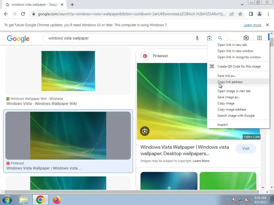View site information via the lock icon
This screenshot has height=205, width=274.
34,14
